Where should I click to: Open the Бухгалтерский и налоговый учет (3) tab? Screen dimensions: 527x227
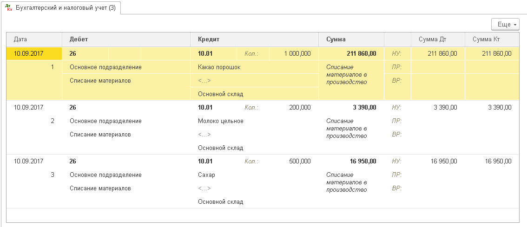click(61, 8)
